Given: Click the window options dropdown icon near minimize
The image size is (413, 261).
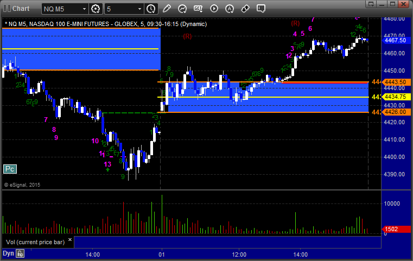Looking at the screenshot, I should (371, 4).
